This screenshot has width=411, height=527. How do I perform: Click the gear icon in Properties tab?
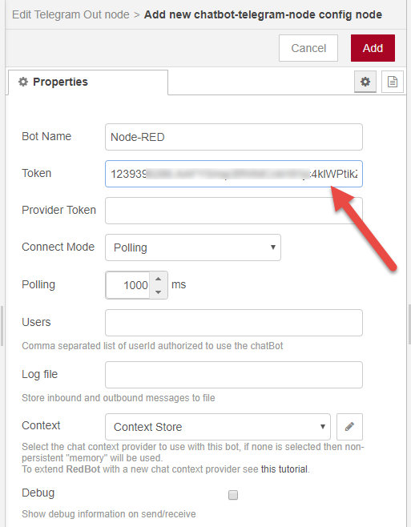23,82
